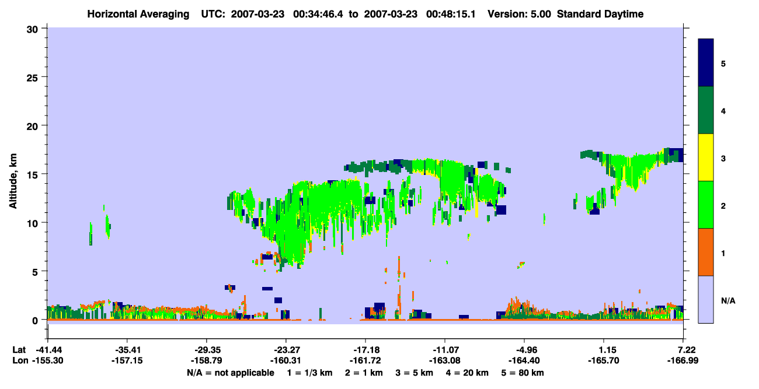Click the end time '00:48:15.1'

pos(450,14)
